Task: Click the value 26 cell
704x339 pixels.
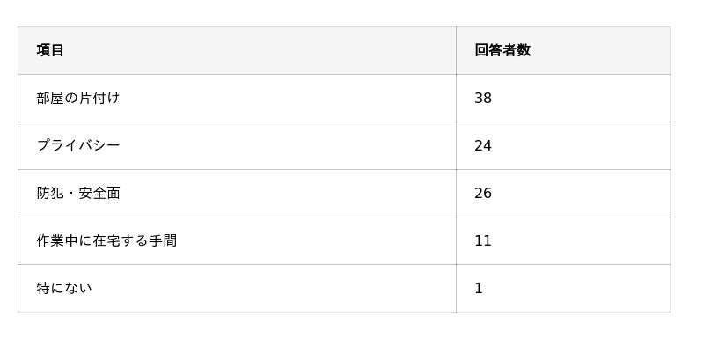Action: click(x=563, y=193)
